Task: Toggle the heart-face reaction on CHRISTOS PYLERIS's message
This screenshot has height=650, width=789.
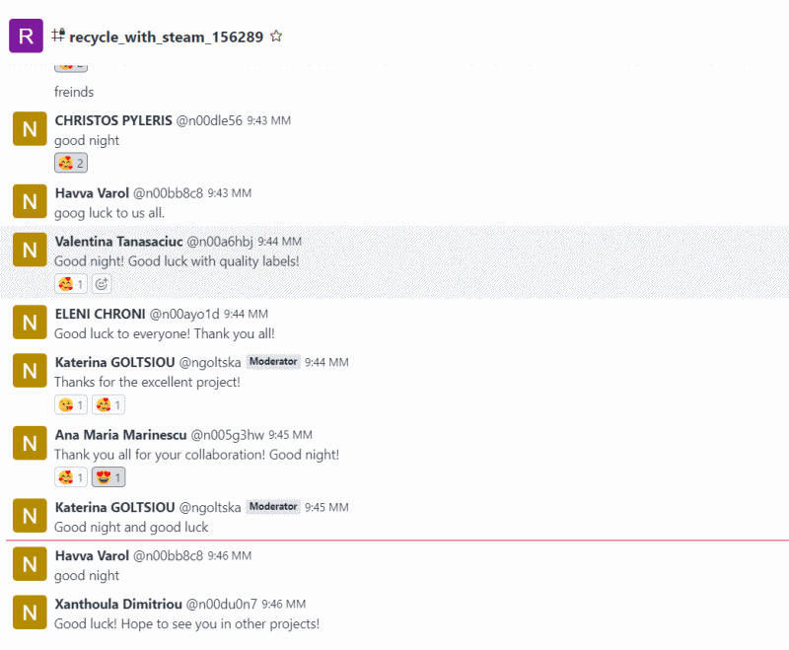Action: [71, 163]
